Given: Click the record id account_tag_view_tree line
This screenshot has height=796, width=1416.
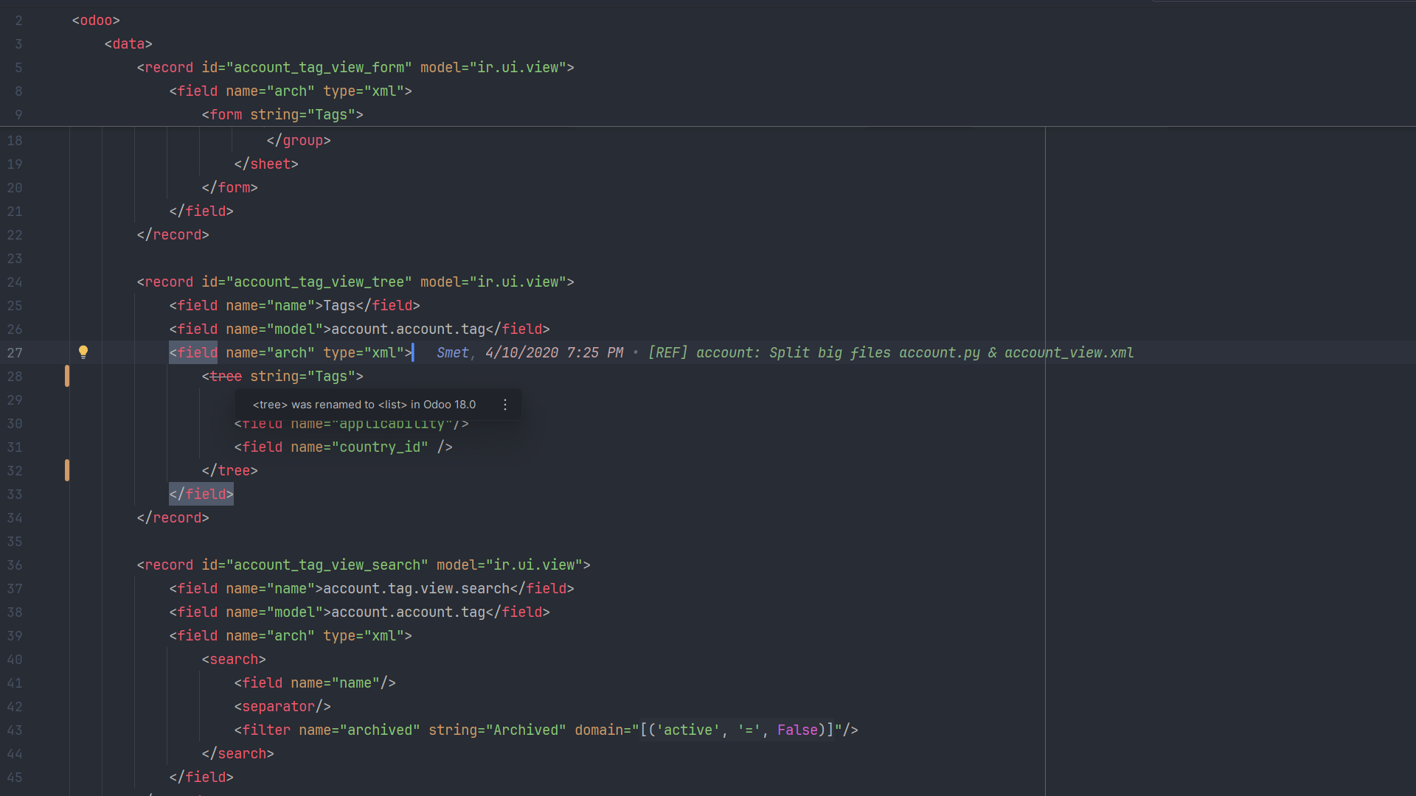Looking at the screenshot, I should coord(355,282).
